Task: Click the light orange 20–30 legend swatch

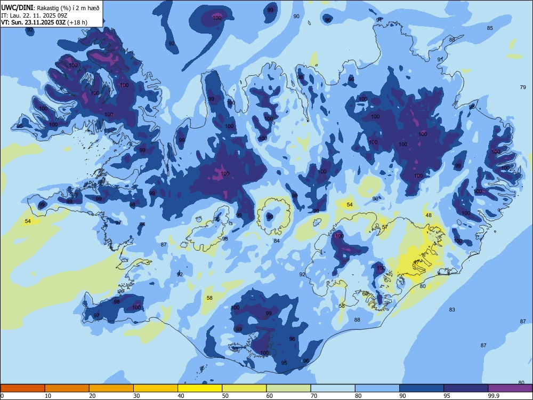Action: 111,388
